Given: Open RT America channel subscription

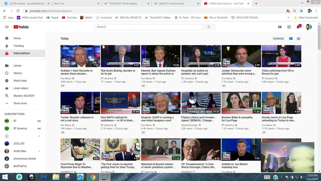Looking at the screenshot, I should 23,128.
